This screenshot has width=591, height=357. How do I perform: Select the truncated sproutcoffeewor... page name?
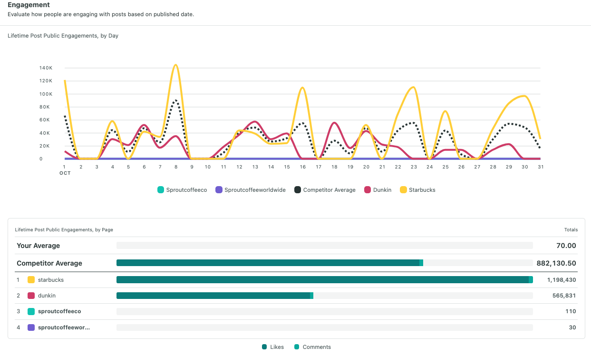point(64,327)
